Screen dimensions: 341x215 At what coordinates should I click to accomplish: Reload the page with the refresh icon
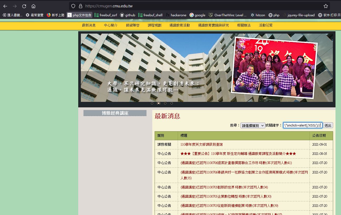(24, 6)
